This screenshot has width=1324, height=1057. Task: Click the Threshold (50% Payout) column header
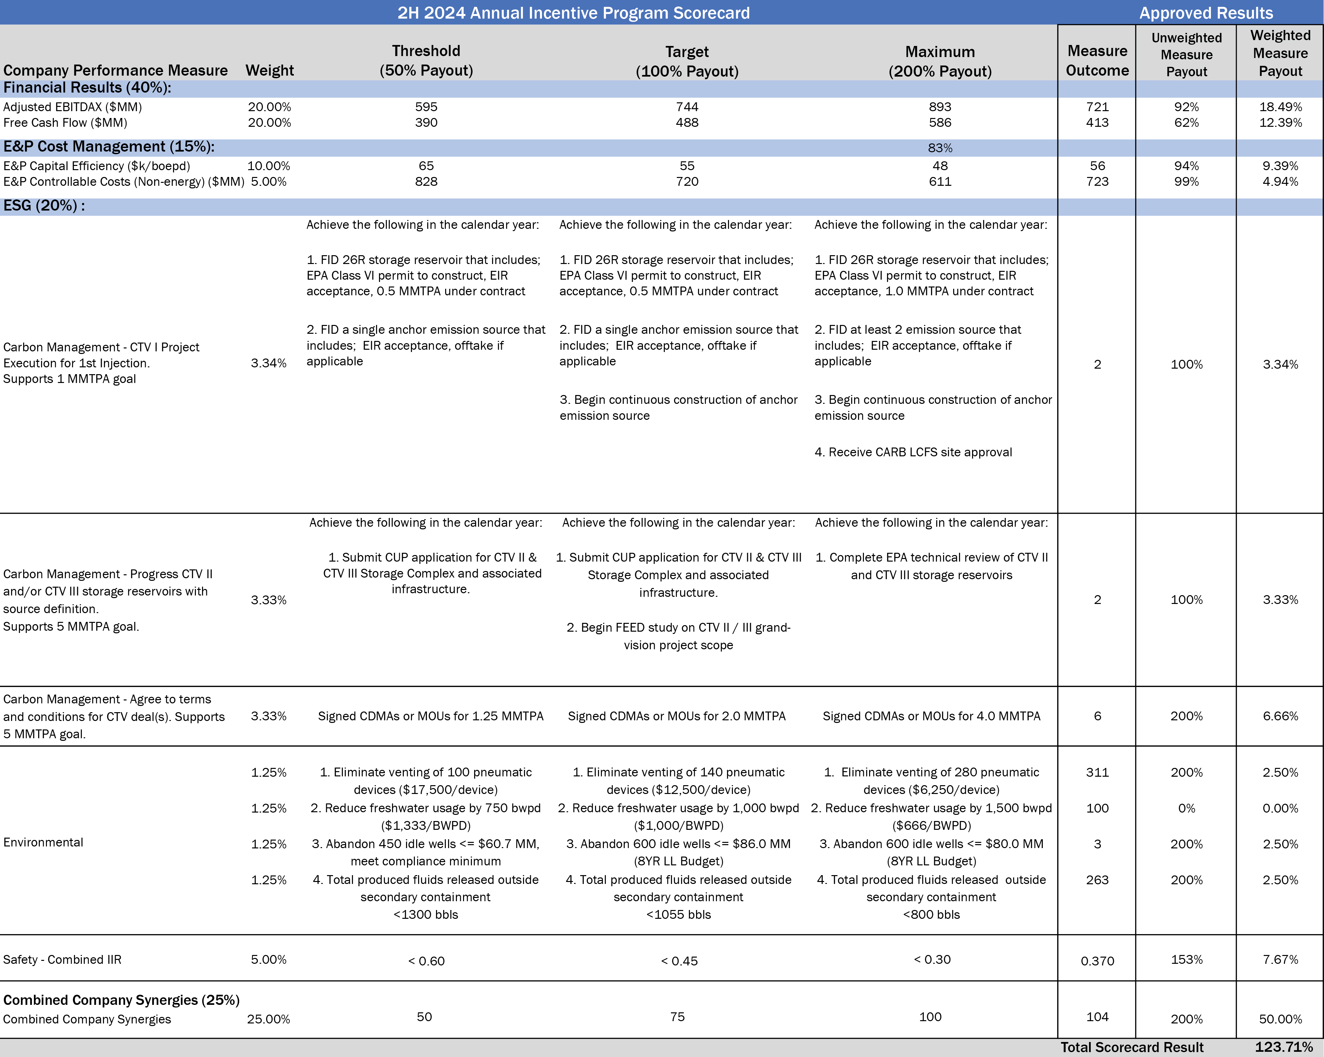(x=426, y=61)
